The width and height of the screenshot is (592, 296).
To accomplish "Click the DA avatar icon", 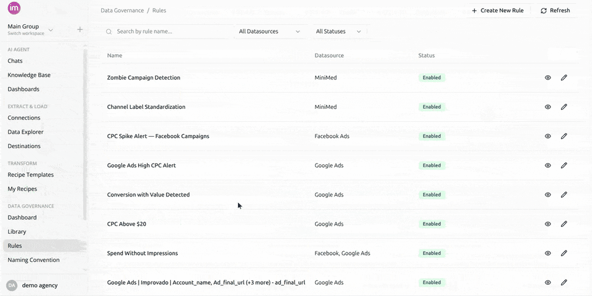I will 12,285.
